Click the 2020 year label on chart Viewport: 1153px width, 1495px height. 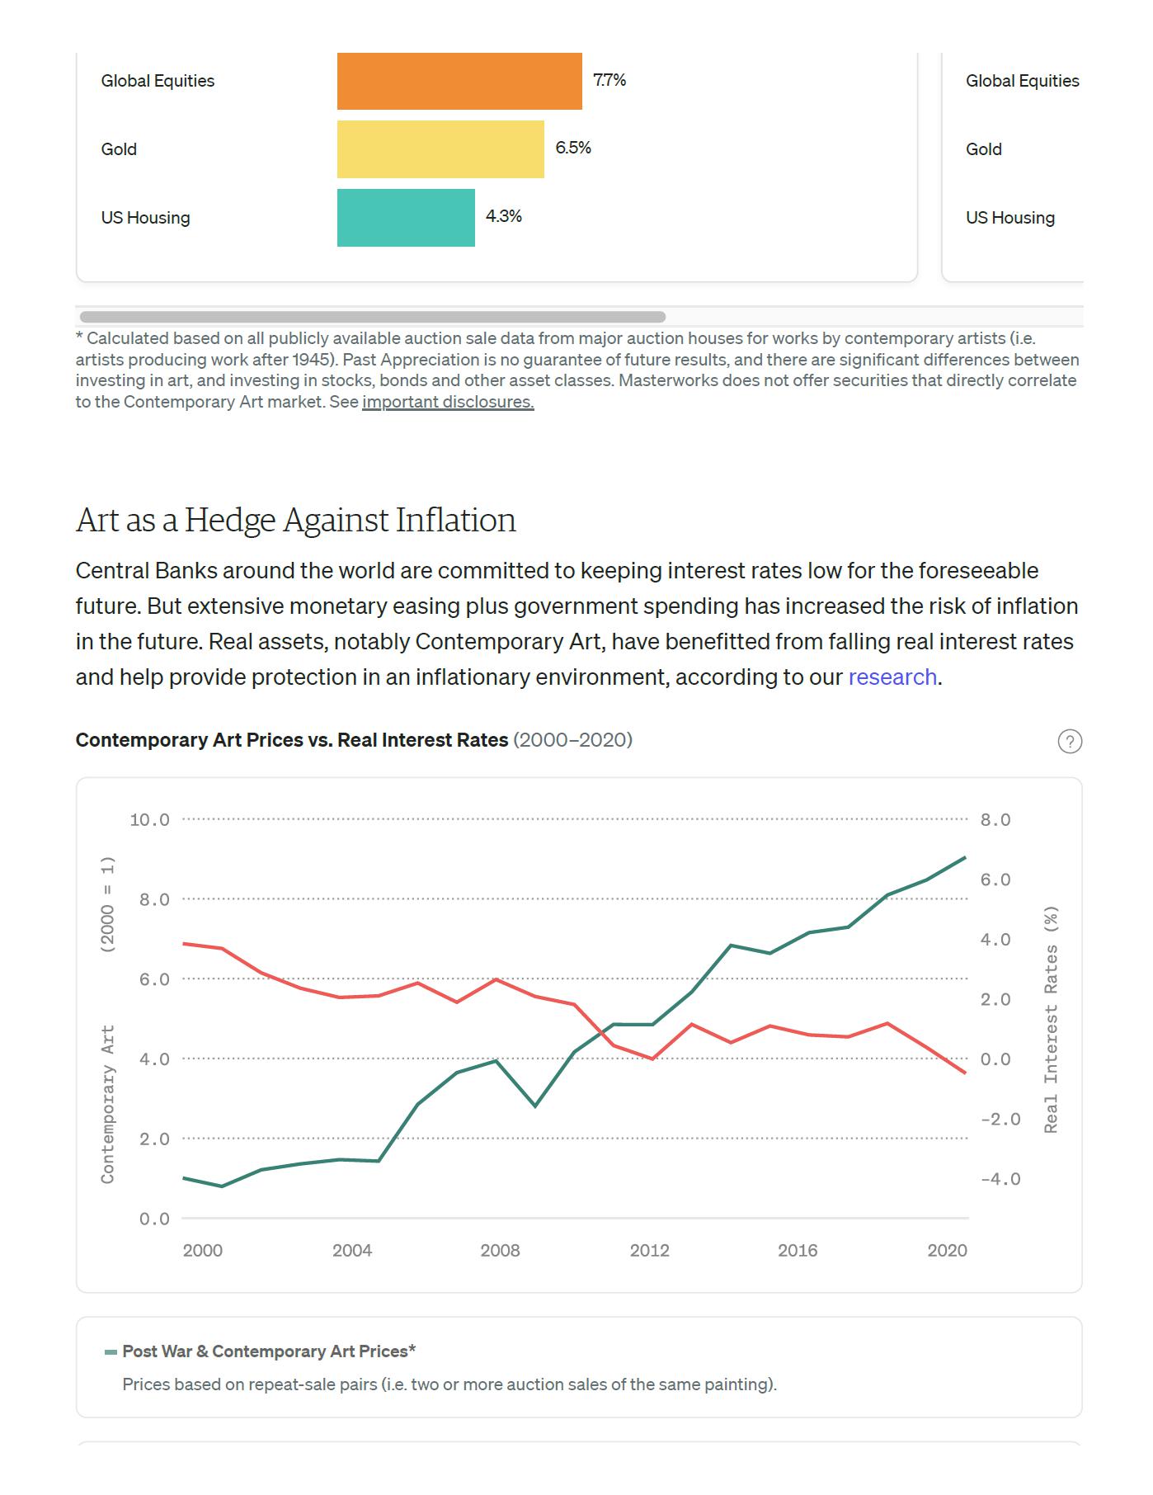click(946, 1250)
